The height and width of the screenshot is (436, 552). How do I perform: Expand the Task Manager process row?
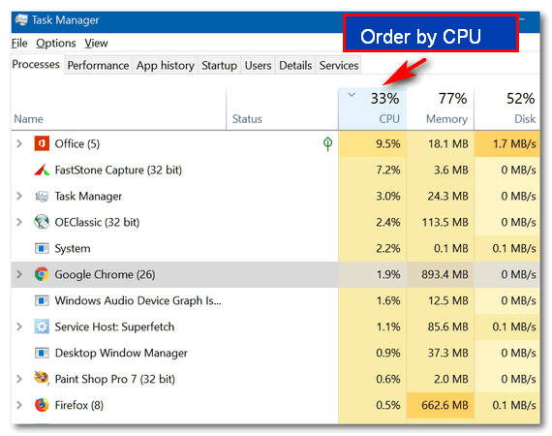point(19,196)
